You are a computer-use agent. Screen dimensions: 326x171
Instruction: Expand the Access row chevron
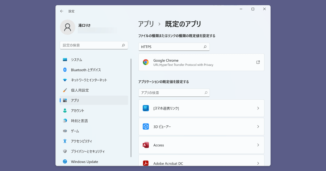coord(258,145)
